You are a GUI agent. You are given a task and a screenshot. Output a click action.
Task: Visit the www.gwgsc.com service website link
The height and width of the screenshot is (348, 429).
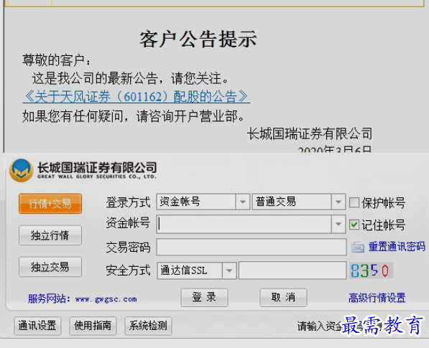tap(106, 299)
